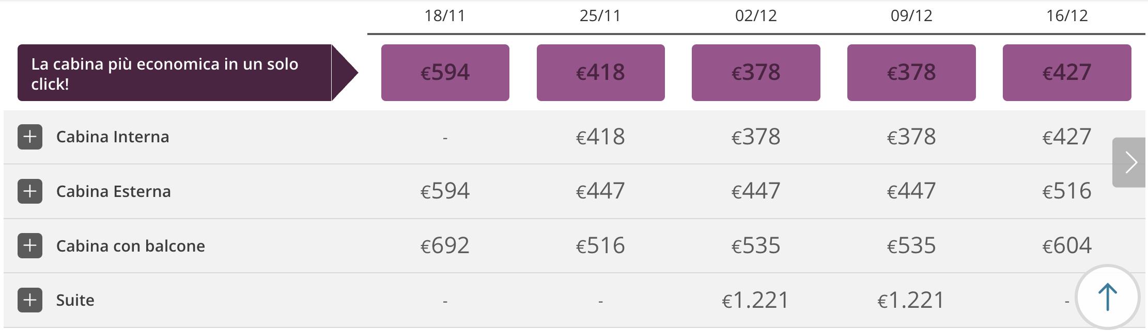Choose the €447 Cabina Esterna fare for 02/12
Viewport: 1148px width, 331px height.
click(756, 191)
